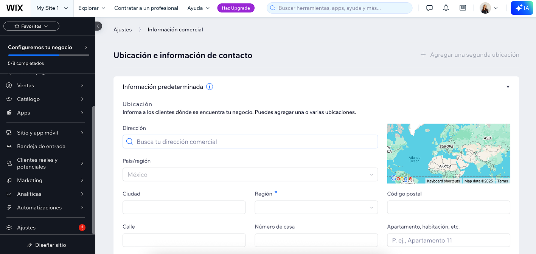The height and width of the screenshot is (254, 536).
Task: Click the red alert badge on Ajustes
Action: click(x=82, y=228)
